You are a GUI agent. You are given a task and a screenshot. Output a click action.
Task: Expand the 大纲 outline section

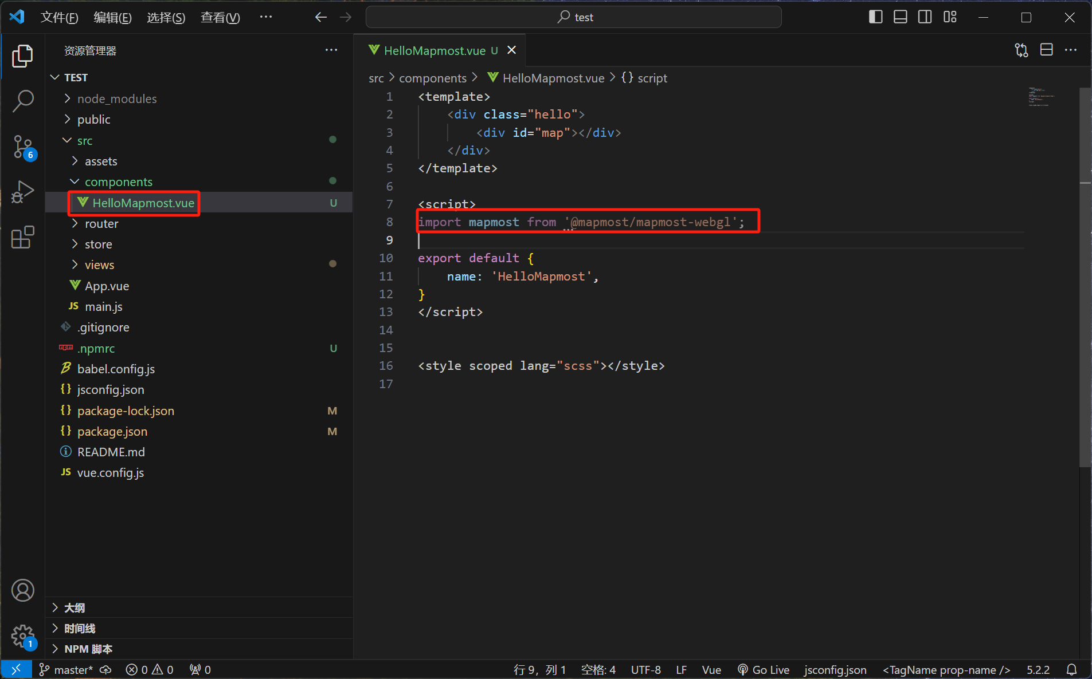click(199, 607)
